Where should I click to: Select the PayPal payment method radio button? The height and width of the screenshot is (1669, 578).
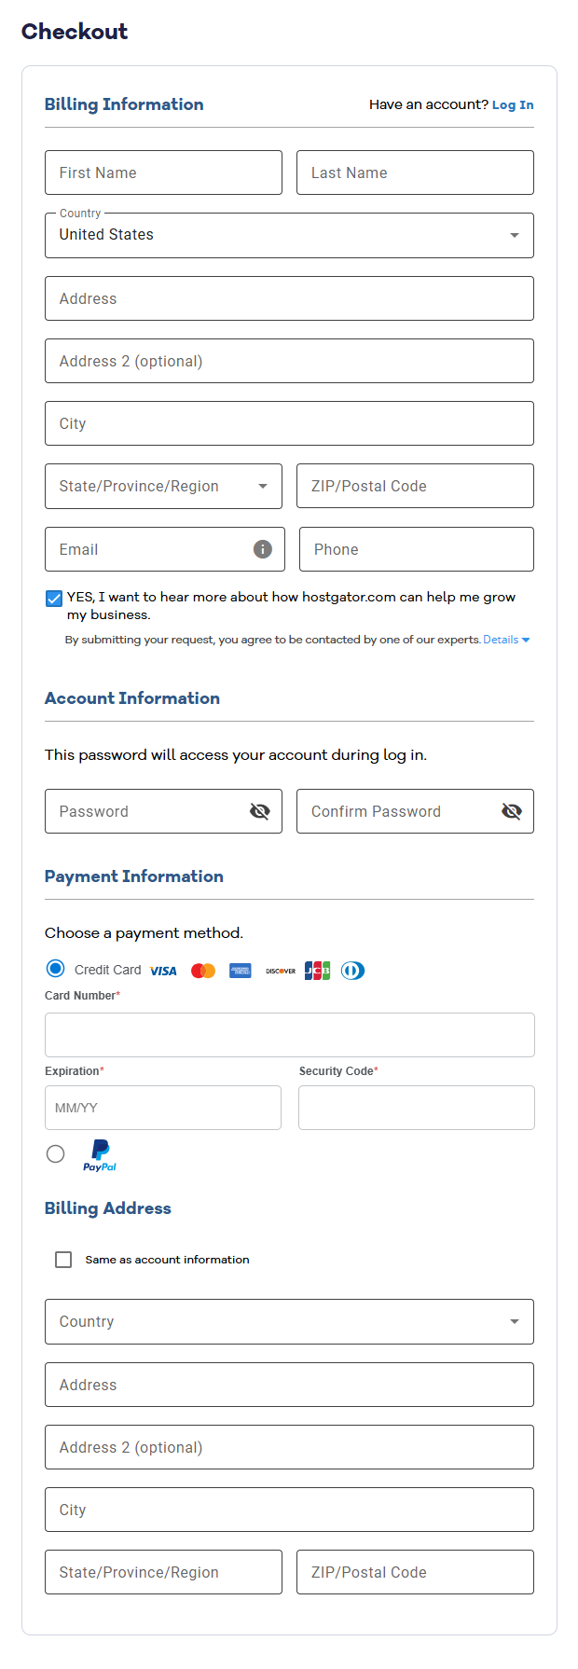coord(55,1153)
